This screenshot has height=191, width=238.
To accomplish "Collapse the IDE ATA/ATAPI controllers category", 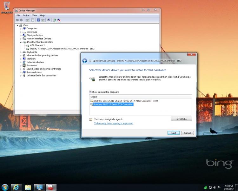I will pos(21,42).
